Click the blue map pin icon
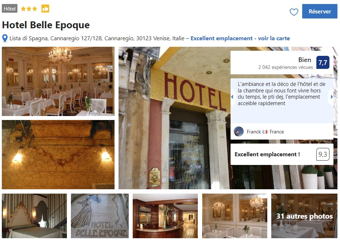 tap(5, 38)
